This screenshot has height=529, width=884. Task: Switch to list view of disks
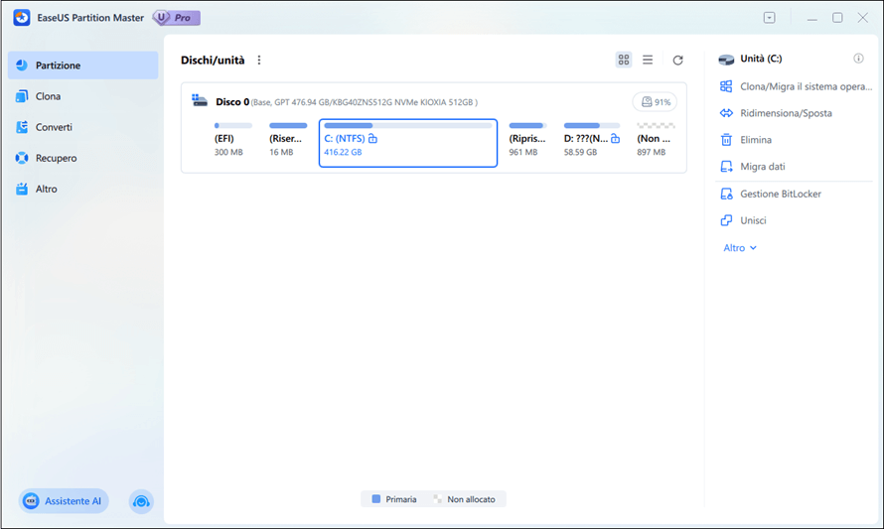(x=648, y=60)
